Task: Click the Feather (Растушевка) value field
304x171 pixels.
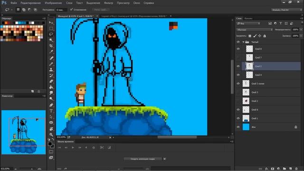Action: point(61,9)
